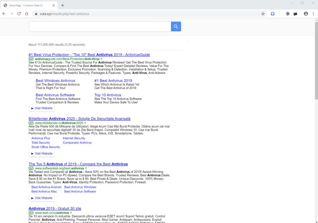The image size is (318, 223).
Task: Open the Best Antivirus Android sitelink
Action: point(46,187)
